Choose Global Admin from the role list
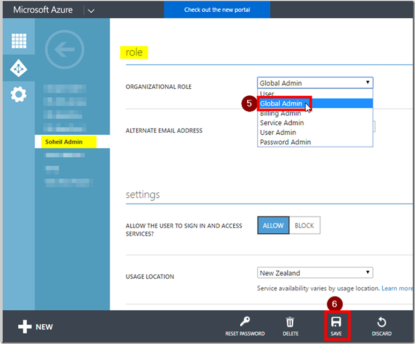 point(315,103)
